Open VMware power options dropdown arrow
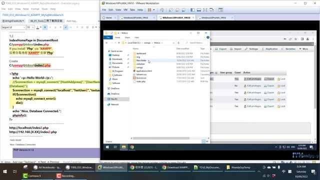 tap(154, 10)
